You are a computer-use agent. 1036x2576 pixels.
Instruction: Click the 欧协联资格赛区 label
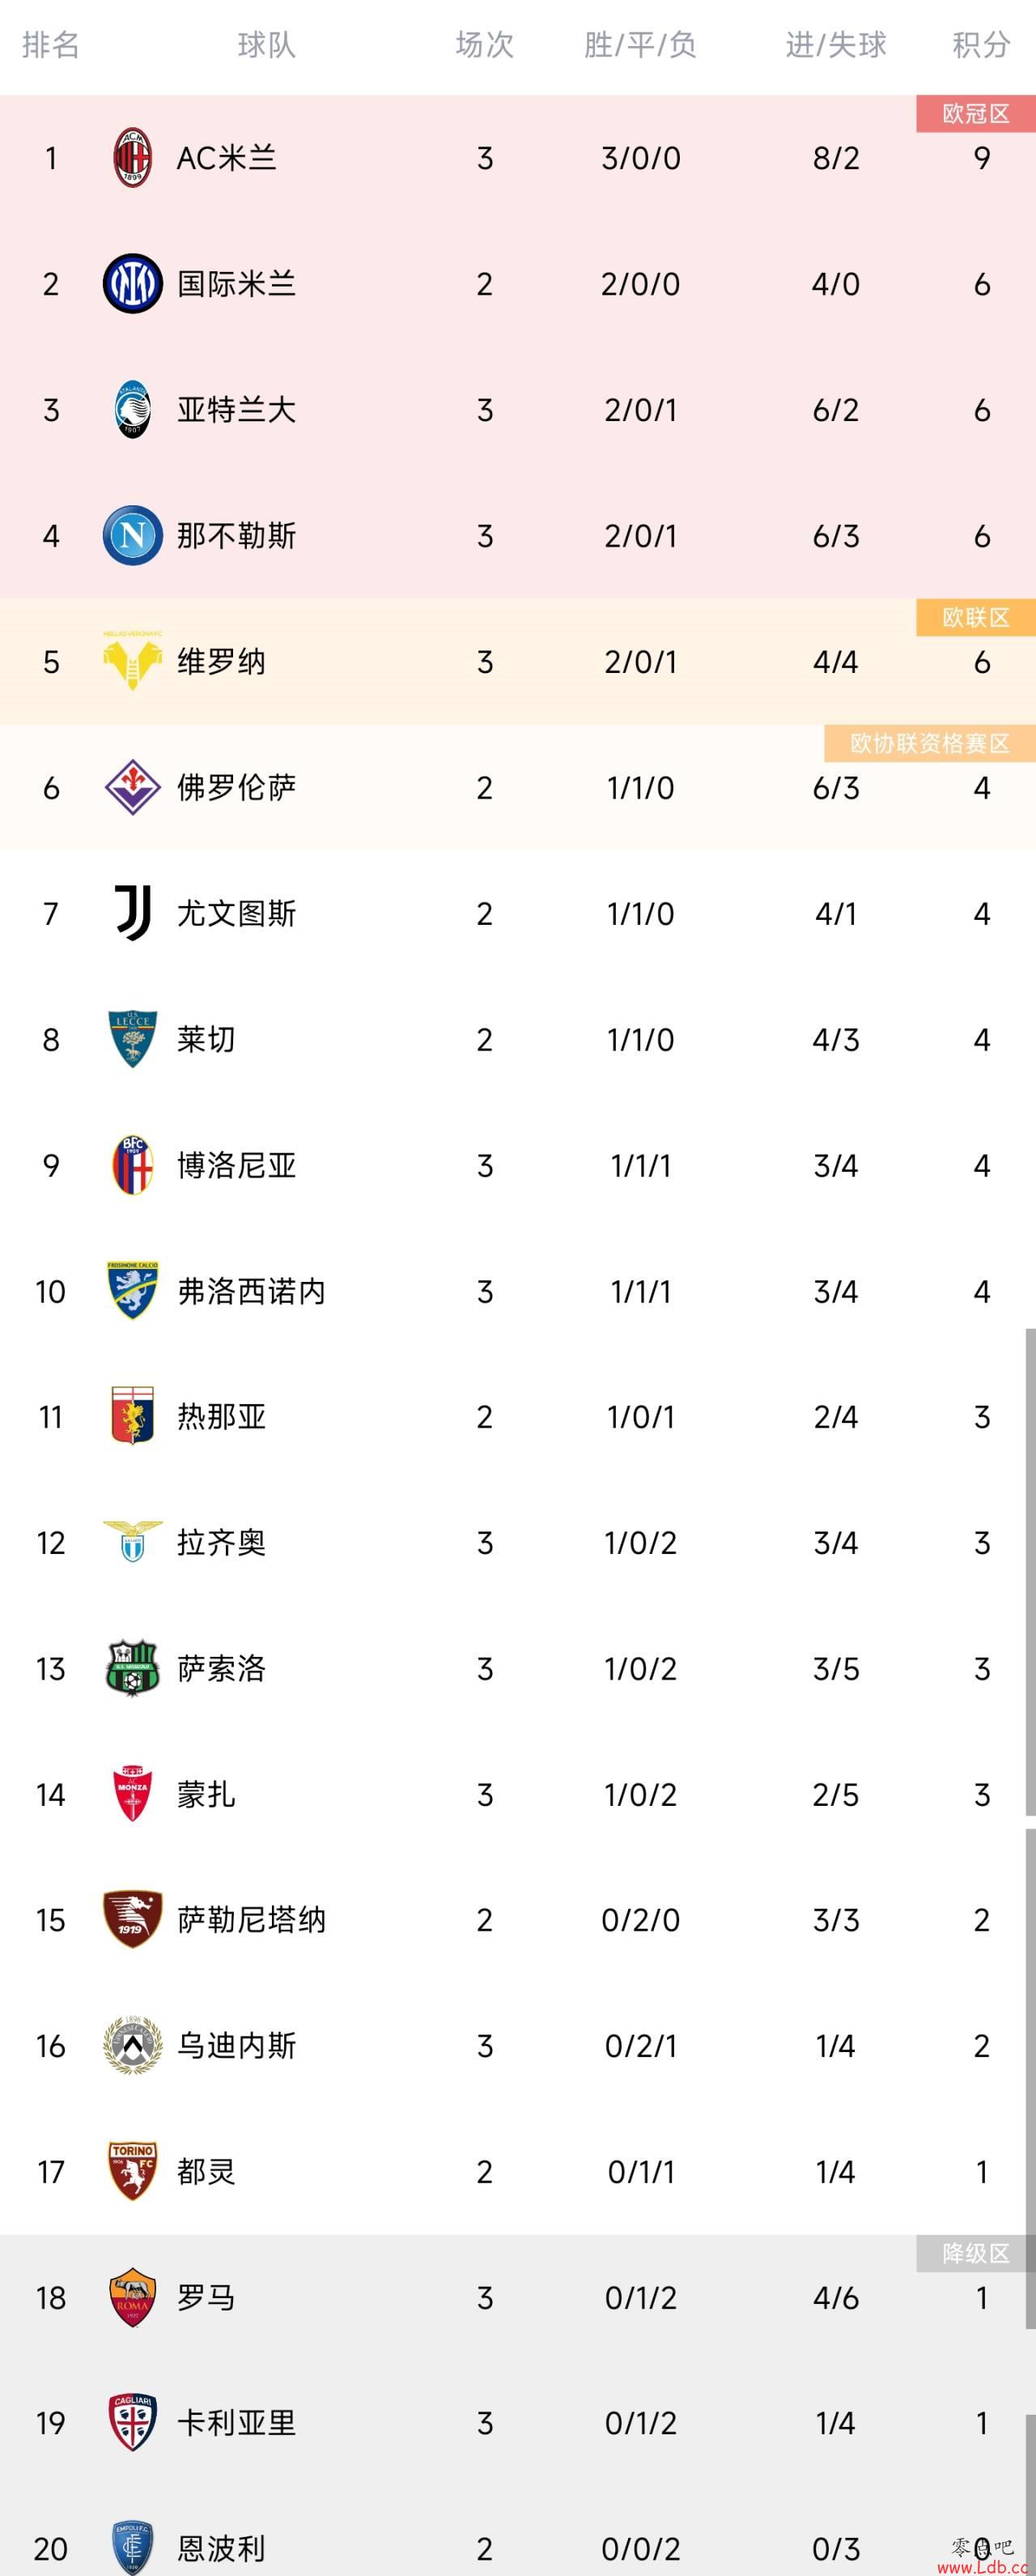coord(930,743)
